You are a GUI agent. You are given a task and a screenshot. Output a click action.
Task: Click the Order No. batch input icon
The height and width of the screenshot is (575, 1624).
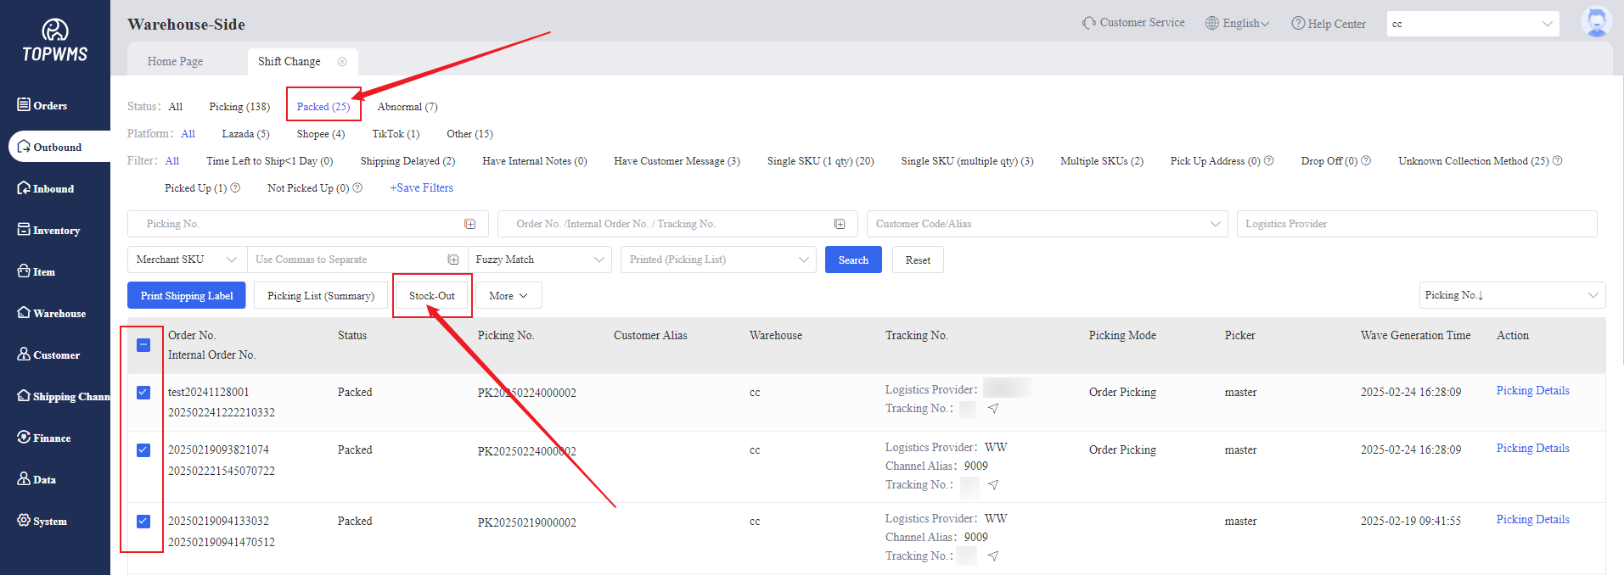(x=840, y=224)
